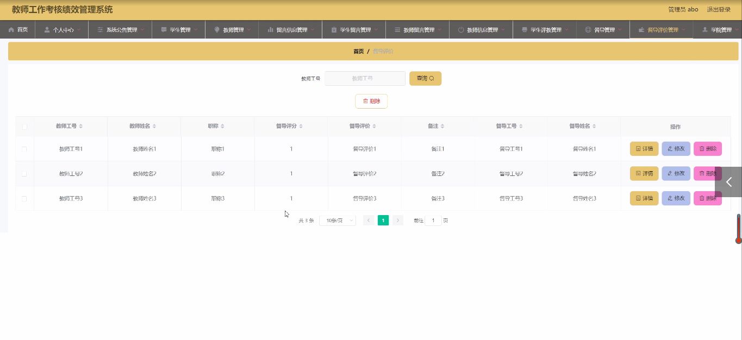Sort by 督导工号 column sort arrows

point(521,127)
